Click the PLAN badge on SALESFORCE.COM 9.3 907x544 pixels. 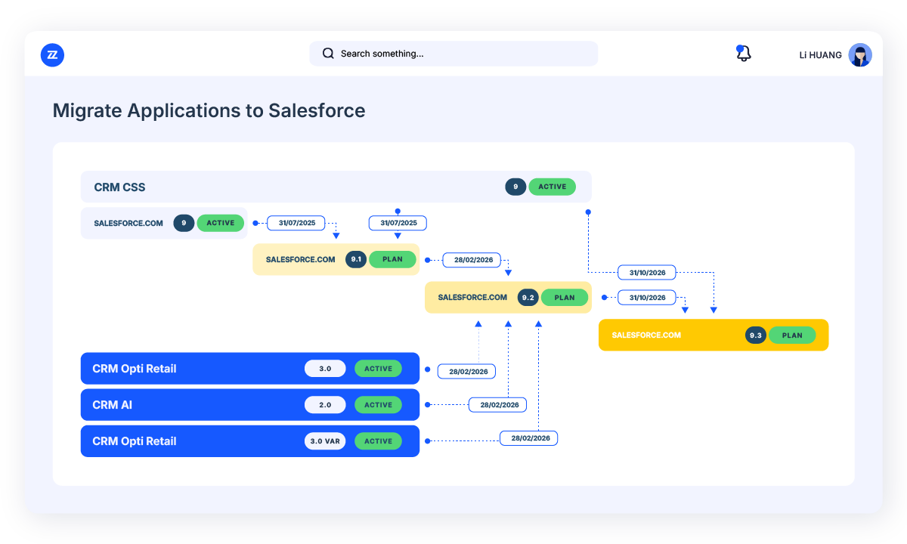coord(792,335)
